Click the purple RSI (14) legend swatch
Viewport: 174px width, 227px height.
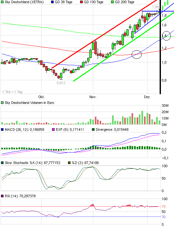[x=2, y=196]
